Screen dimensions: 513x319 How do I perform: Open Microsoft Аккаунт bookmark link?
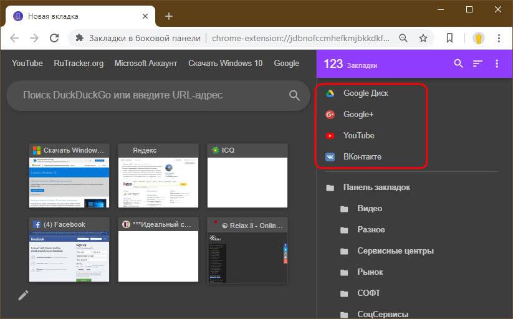146,63
